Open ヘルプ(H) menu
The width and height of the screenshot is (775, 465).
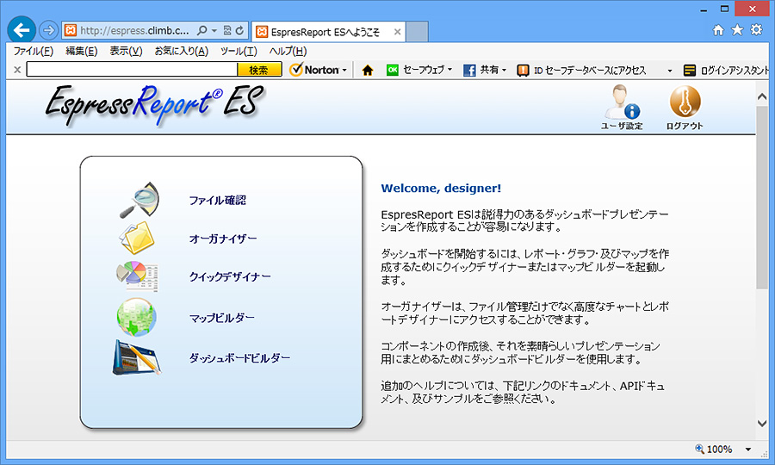pos(288,51)
